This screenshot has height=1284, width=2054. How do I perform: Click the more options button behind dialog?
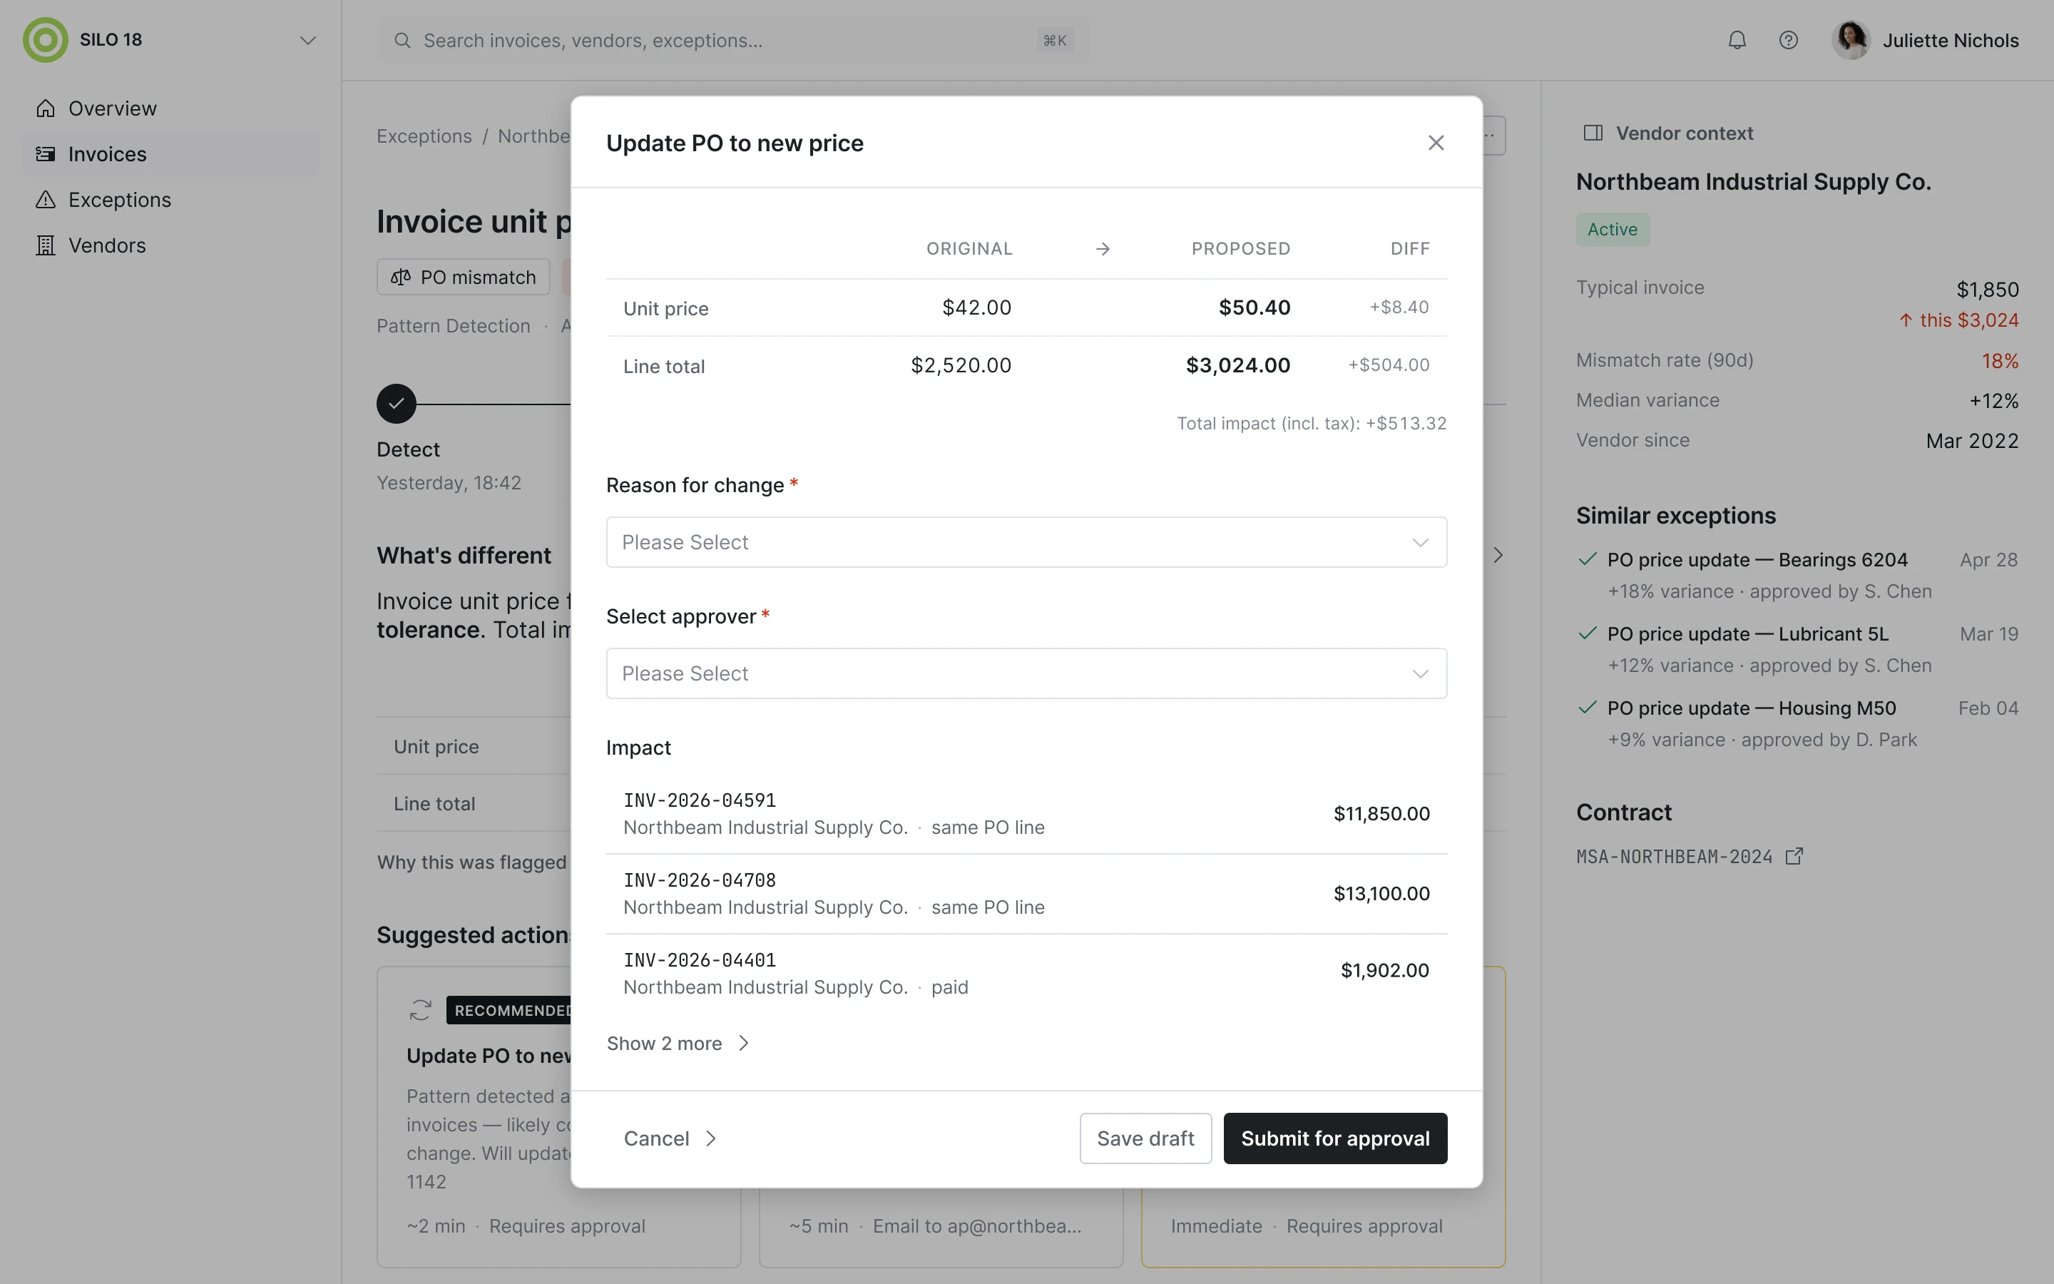tap(1494, 136)
